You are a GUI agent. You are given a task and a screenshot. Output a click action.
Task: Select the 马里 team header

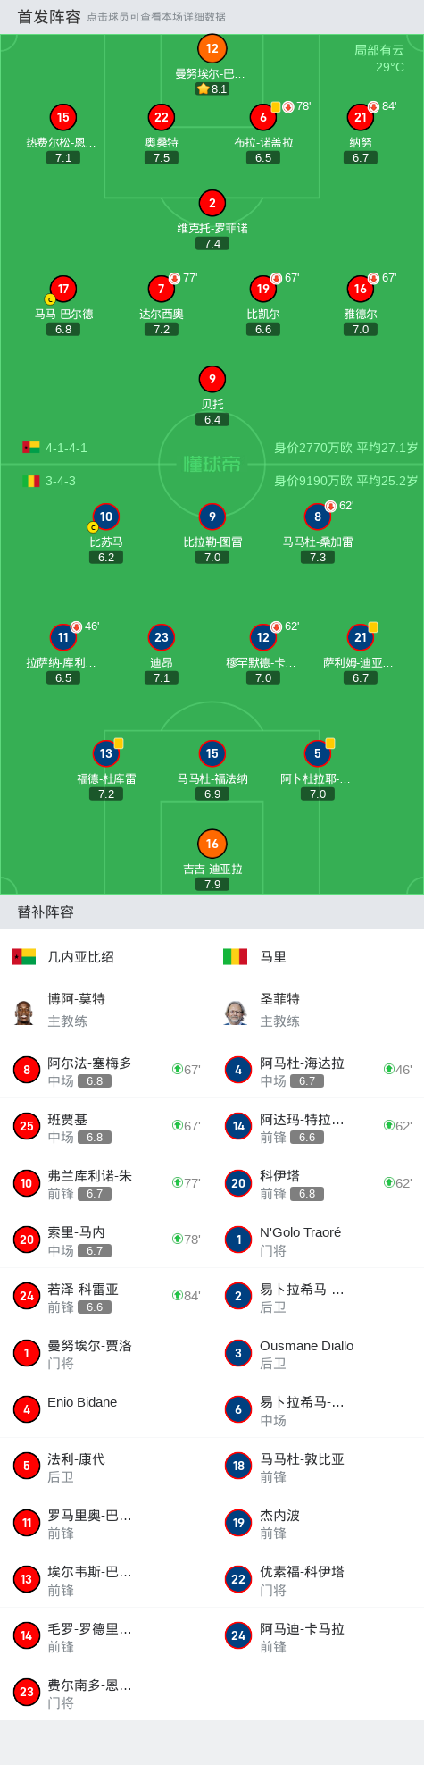[318, 957]
